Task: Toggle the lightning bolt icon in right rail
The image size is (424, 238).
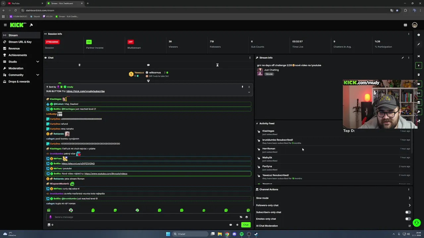Action: point(419,65)
